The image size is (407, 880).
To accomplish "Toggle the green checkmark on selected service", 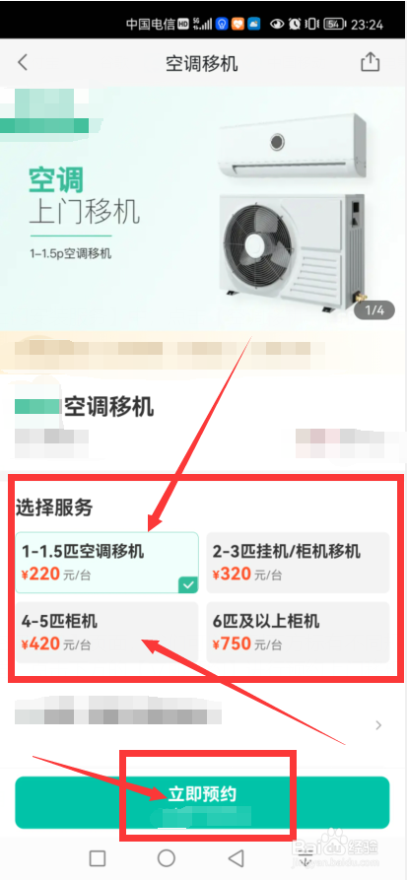I will [x=188, y=584].
